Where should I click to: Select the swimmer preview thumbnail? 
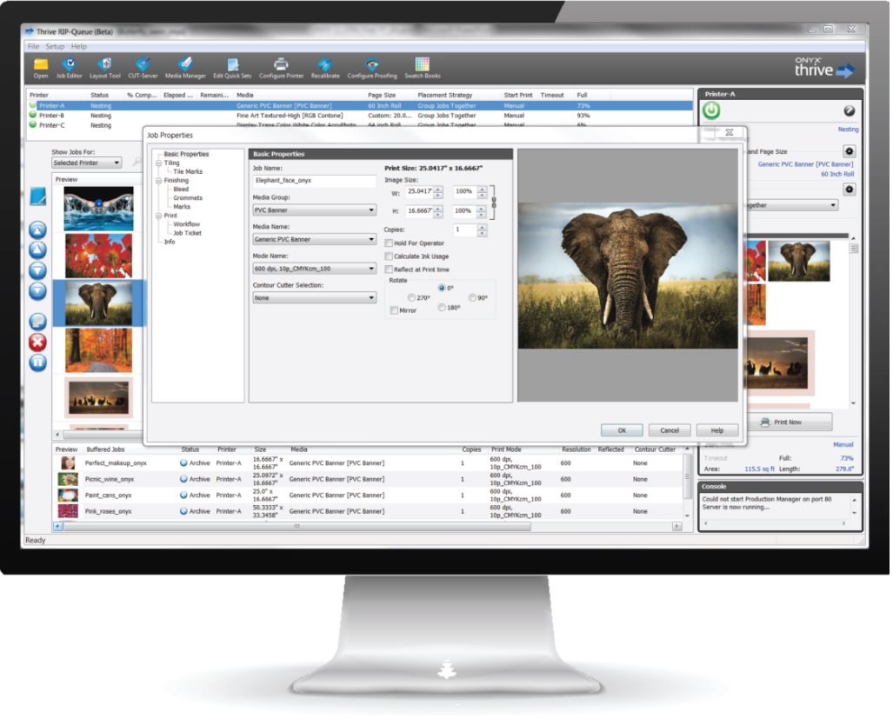98,209
